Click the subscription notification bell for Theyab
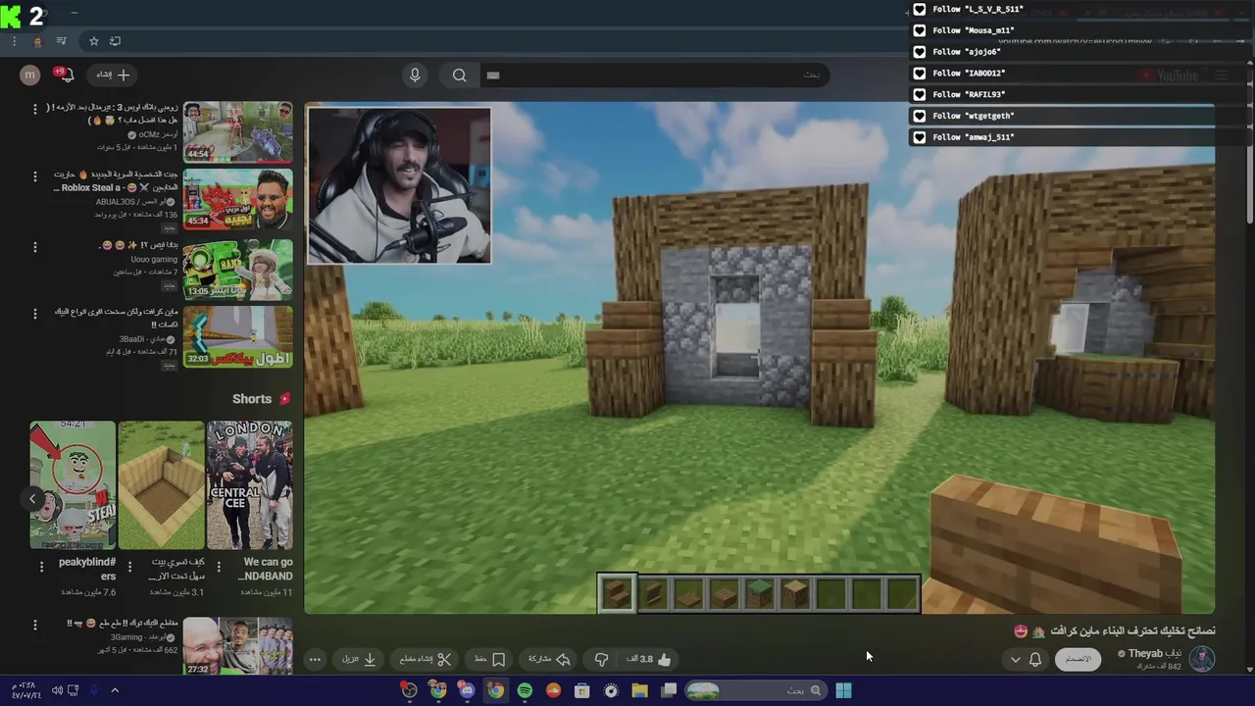 (x=1035, y=659)
